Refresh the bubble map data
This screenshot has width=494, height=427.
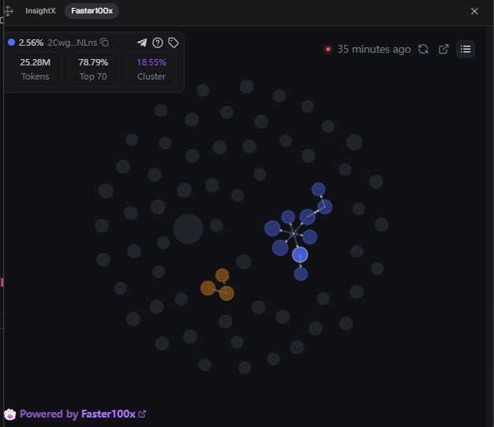(423, 49)
